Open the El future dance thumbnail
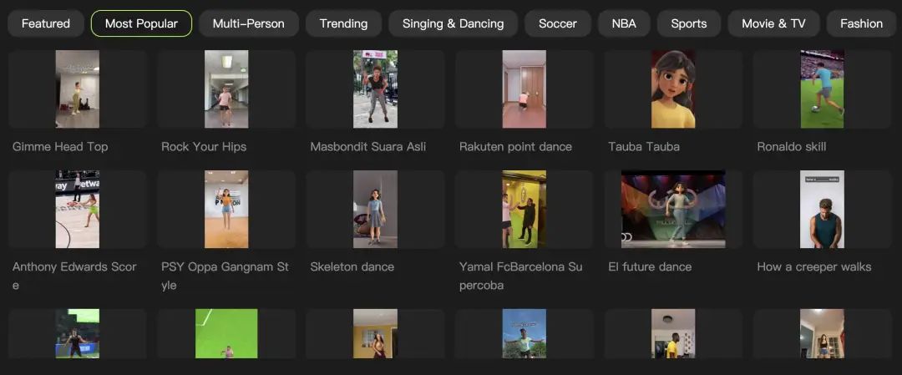Image resolution: width=902 pixels, height=375 pixels. [x=673, y=210]
